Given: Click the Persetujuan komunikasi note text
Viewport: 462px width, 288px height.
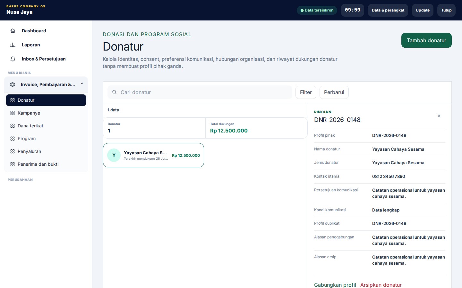Looking at the screenshot, I should coord(408,193).
